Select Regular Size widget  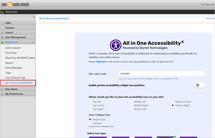[x=90, y=119]
